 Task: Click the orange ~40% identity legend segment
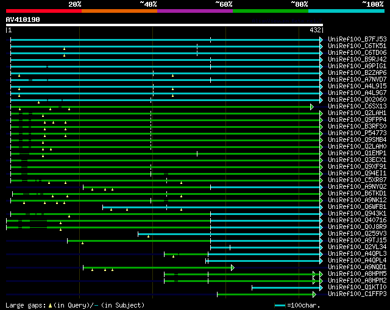pos(119,11)
